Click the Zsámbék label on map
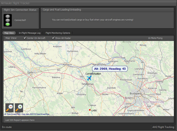 pos(111,88)
